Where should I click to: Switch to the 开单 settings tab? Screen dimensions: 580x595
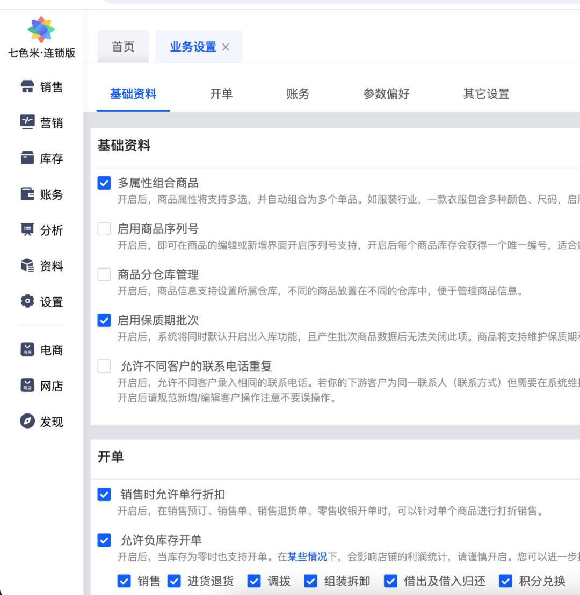(221, 94)
